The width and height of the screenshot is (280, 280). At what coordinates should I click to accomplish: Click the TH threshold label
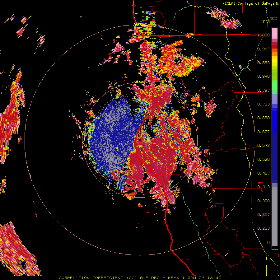(267, 242)
